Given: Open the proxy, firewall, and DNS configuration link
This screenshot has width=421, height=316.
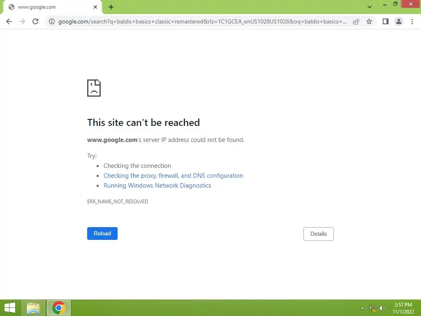Looking at the screenshot, I should point(173,176).
